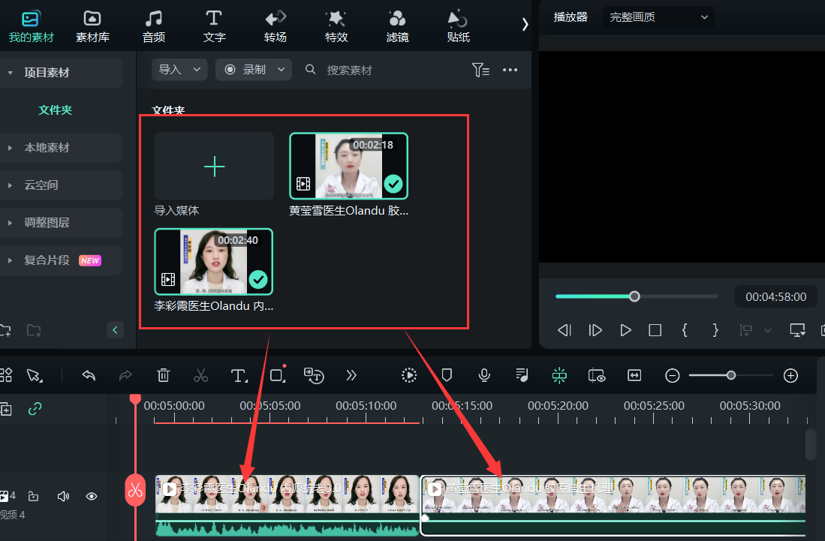Open the 导入 import dropdown
825x541 pixels.
(179, 68)
